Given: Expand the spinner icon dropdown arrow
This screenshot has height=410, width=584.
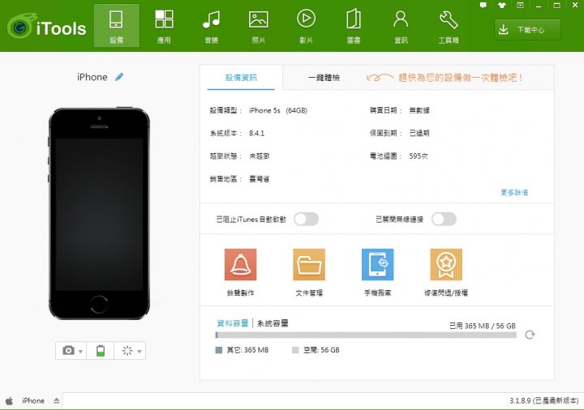Looking at the screenshot, I should pos(140,351).
